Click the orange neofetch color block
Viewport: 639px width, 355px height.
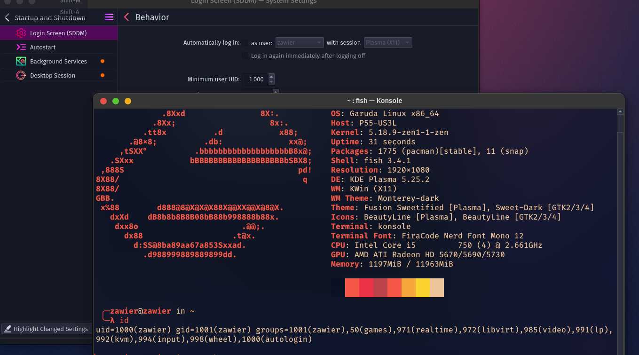click(x=409, y=288)
